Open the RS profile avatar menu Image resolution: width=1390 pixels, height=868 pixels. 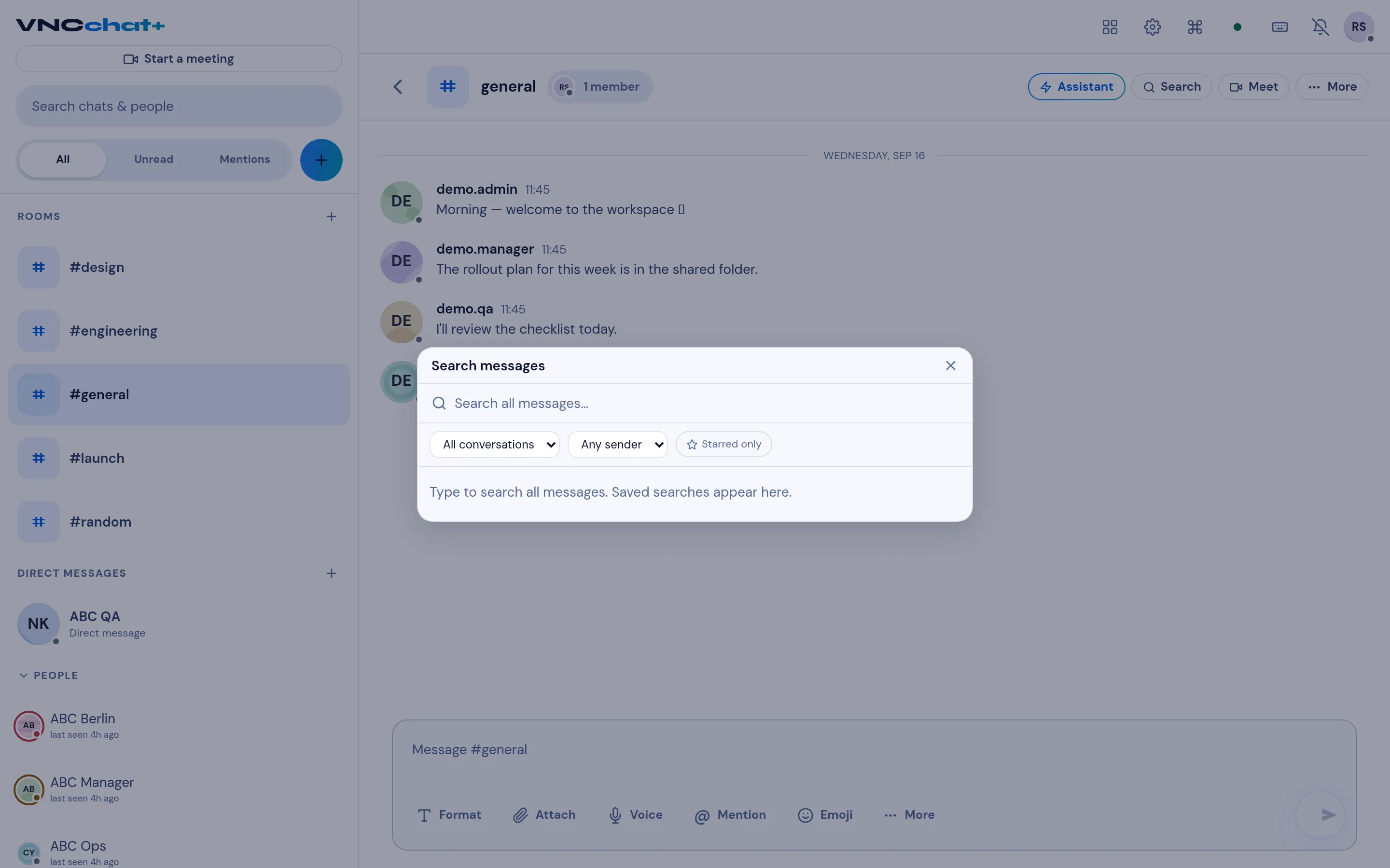1359,27
